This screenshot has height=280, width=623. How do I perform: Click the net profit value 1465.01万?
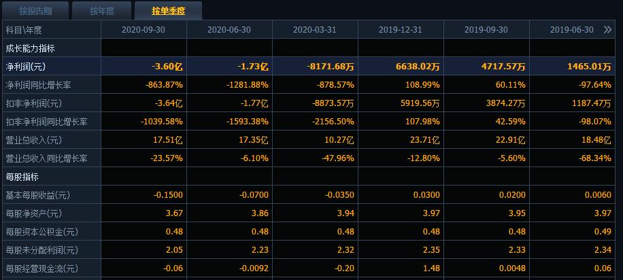point(589,67)
